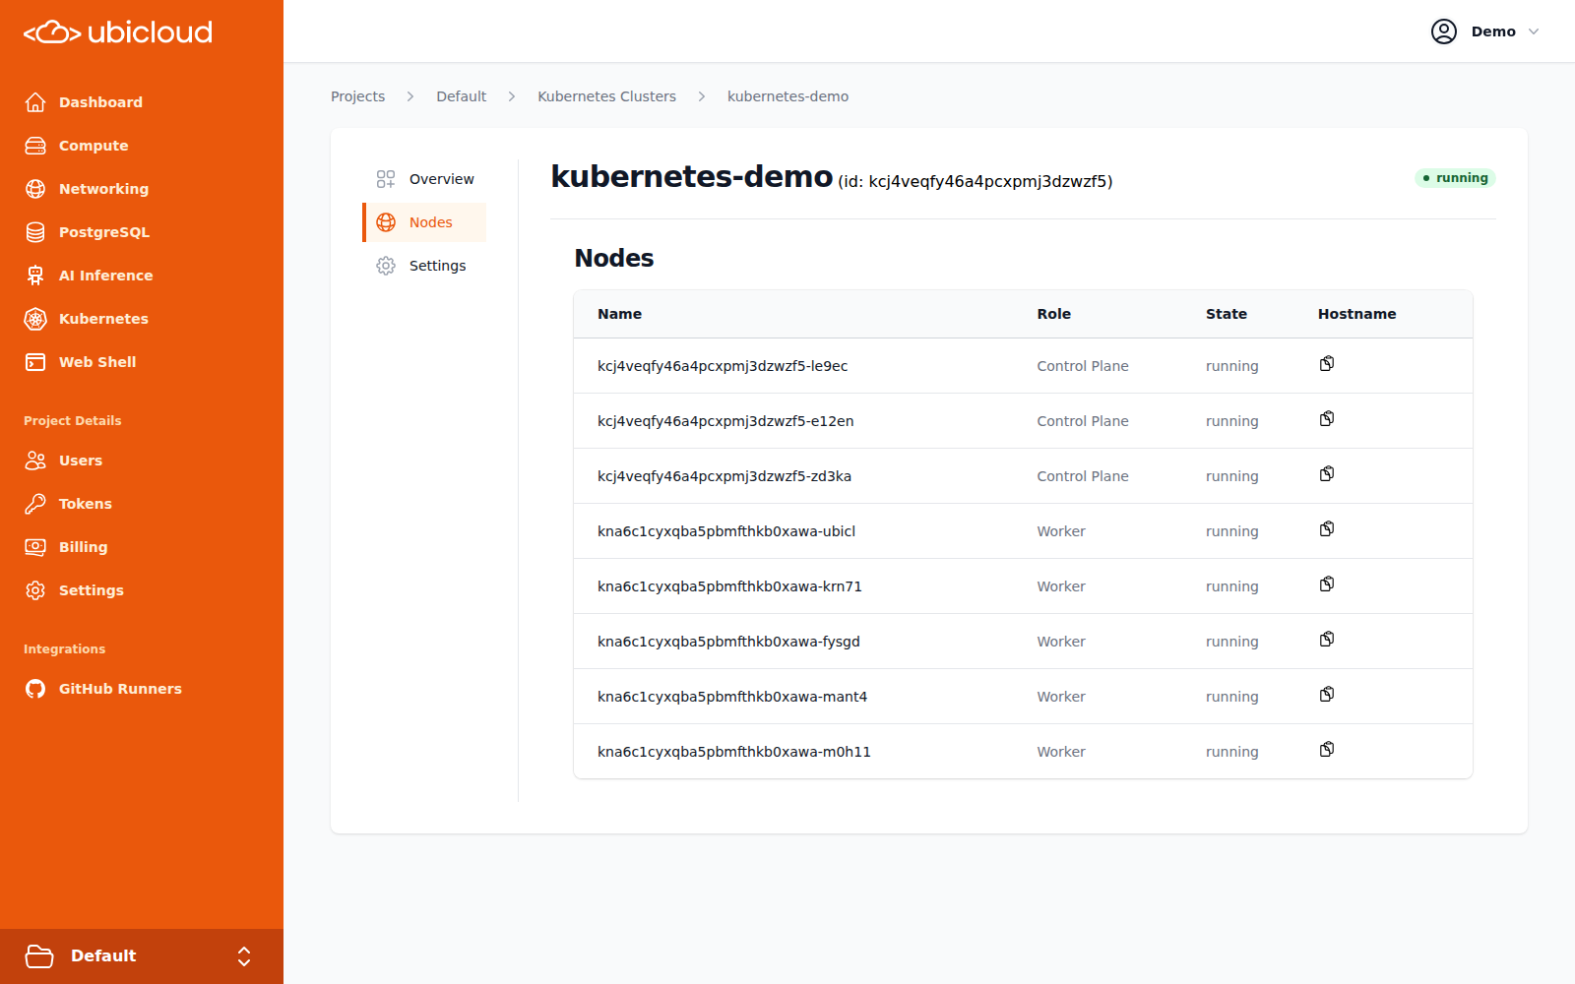Click the Hostname column header
The width and height of the screenshot is (1575, 984).
point(1356,314)
